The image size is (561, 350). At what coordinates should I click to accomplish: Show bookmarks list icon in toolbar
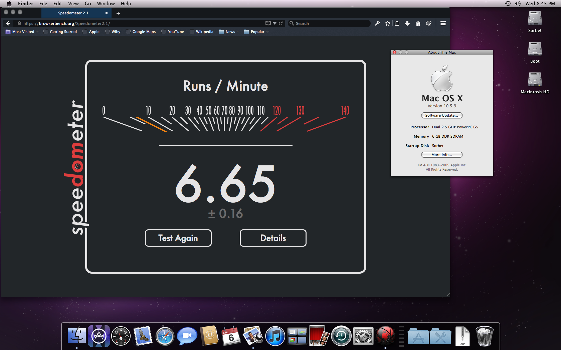(x=397, y=23)
